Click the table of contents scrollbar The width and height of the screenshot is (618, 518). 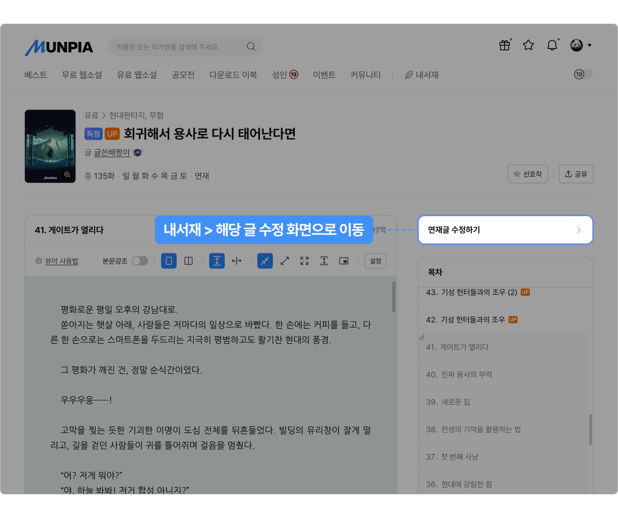point(590,429)
